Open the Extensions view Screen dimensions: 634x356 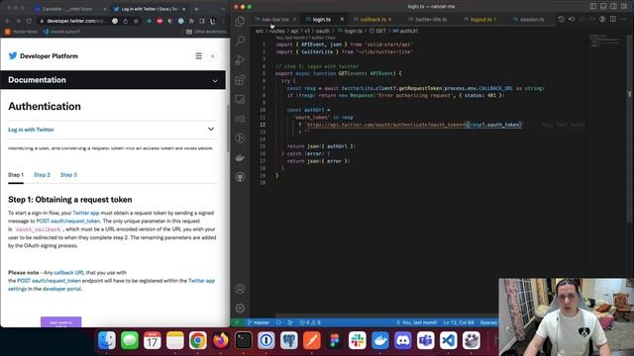coord(240,79)
